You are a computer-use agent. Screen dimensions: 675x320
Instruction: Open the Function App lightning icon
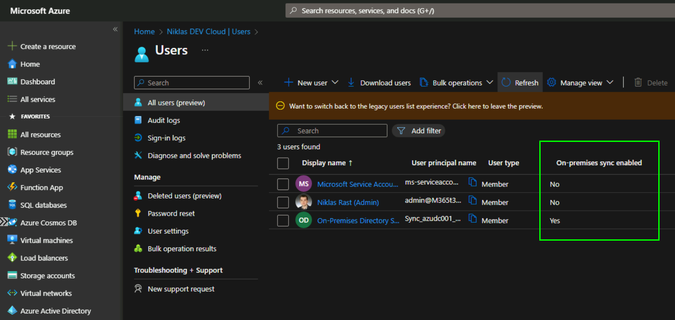click(12, 187)
